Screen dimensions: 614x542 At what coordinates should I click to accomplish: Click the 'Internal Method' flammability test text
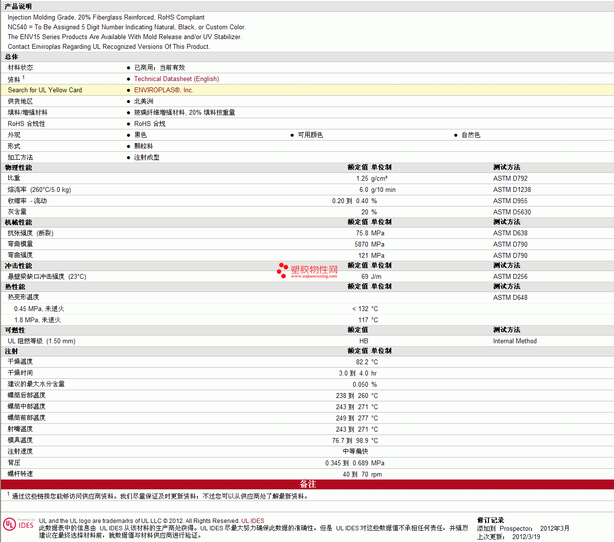[x=515, y=341]
